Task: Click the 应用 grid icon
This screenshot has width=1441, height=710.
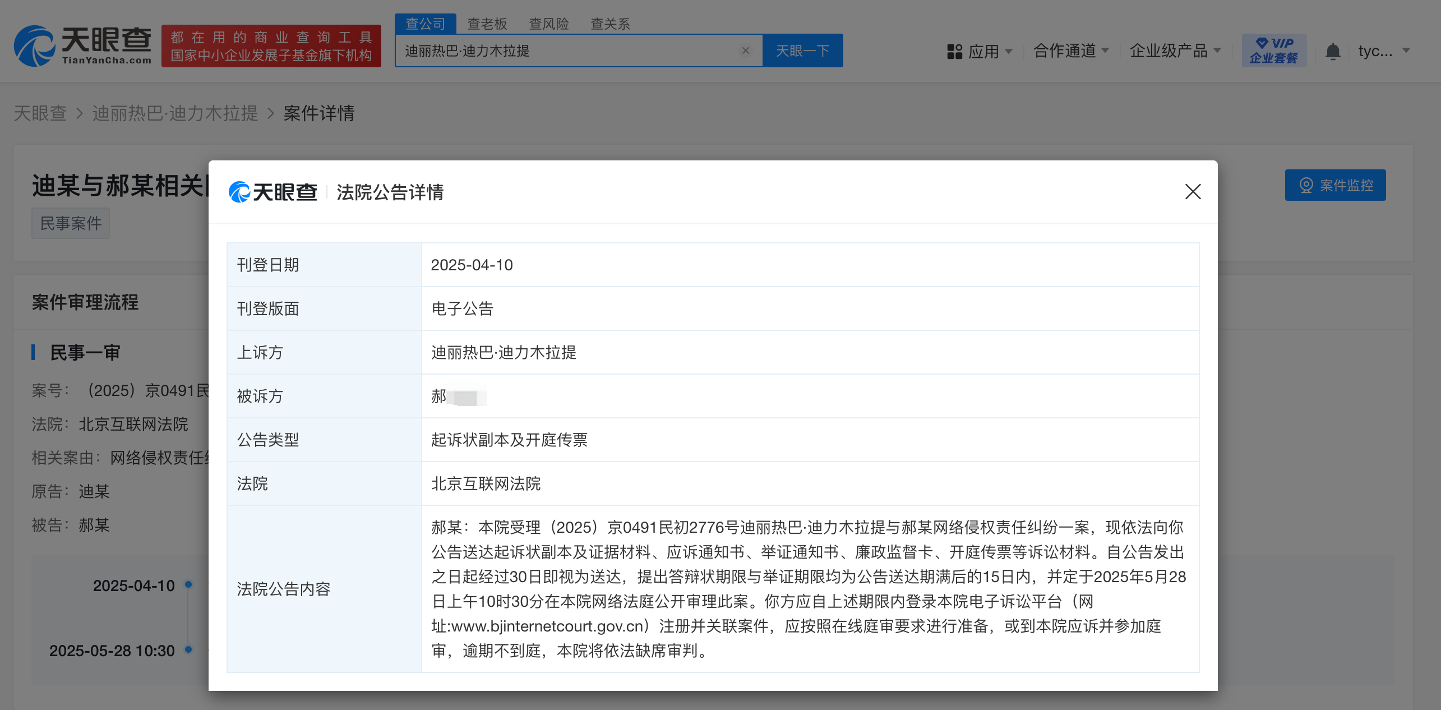Action: pos(954,51)
